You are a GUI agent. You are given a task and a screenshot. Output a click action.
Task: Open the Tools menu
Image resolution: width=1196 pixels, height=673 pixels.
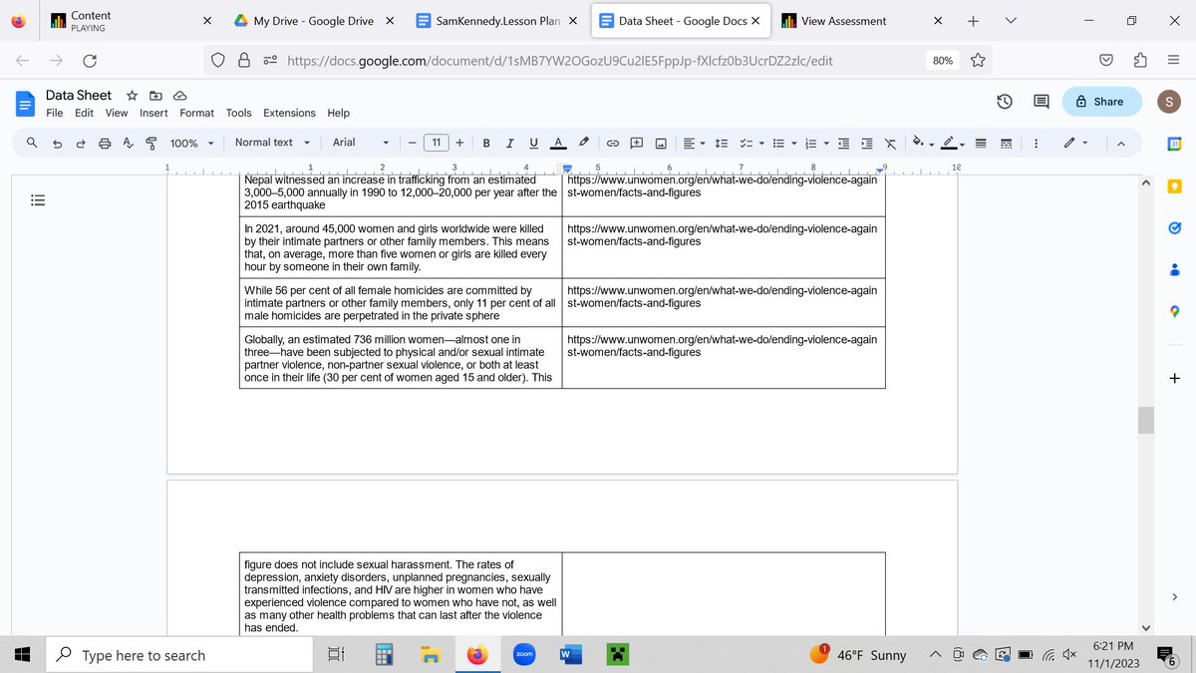[x=239, y=113]
